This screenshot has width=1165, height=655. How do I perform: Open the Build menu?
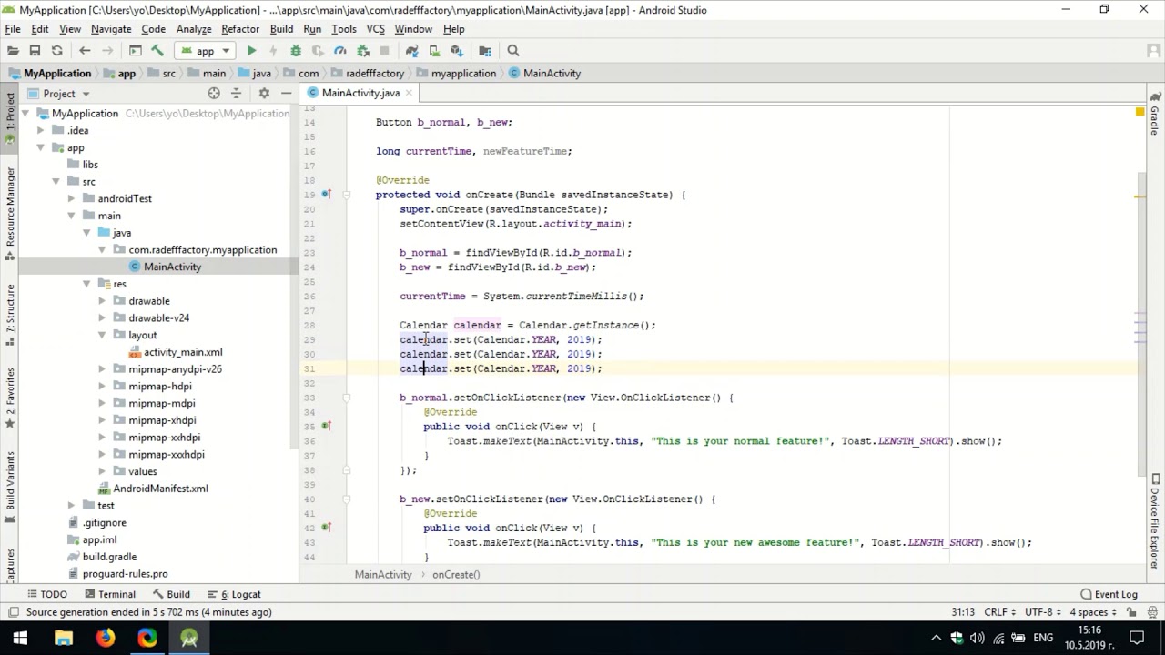point(281,29)
